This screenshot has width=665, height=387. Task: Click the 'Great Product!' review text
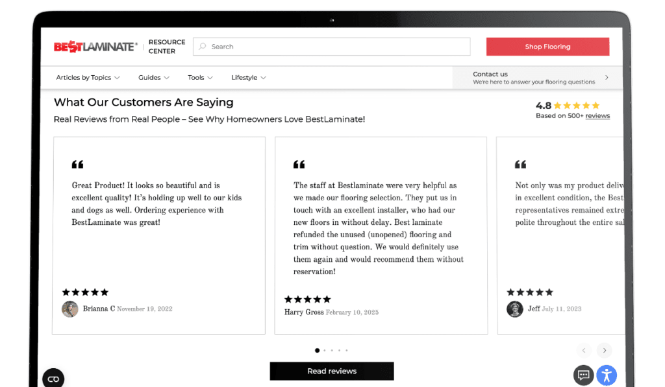pos(157,204)
